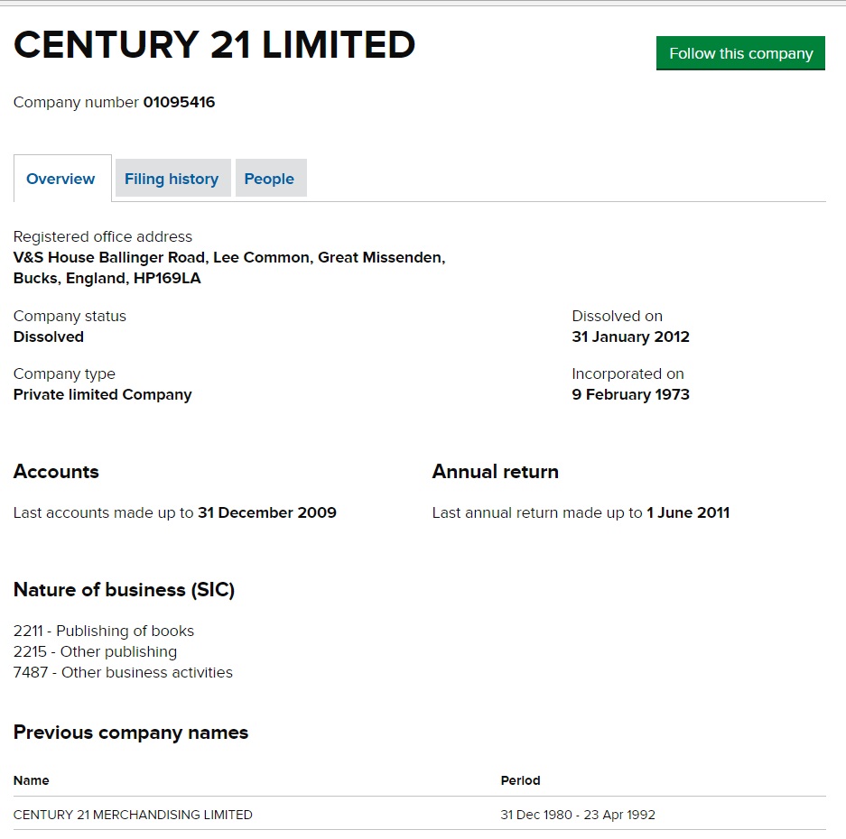The width and height of the screenshot is (846, 839).
Task: Click previous name CENTURY 21 MERCHANDISING LIMITED
Action: [x=133, y=815]
